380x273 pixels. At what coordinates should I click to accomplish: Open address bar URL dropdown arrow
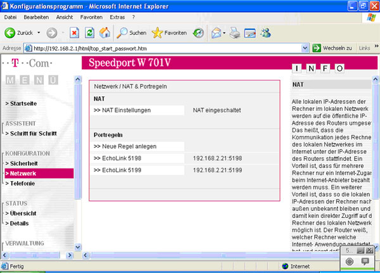pos(305,48)
